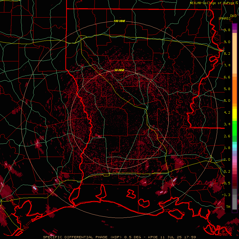Viewport: 239px width, 239px height.
Task: Click the cyan band on the color bar
Action: click(234, 146)
